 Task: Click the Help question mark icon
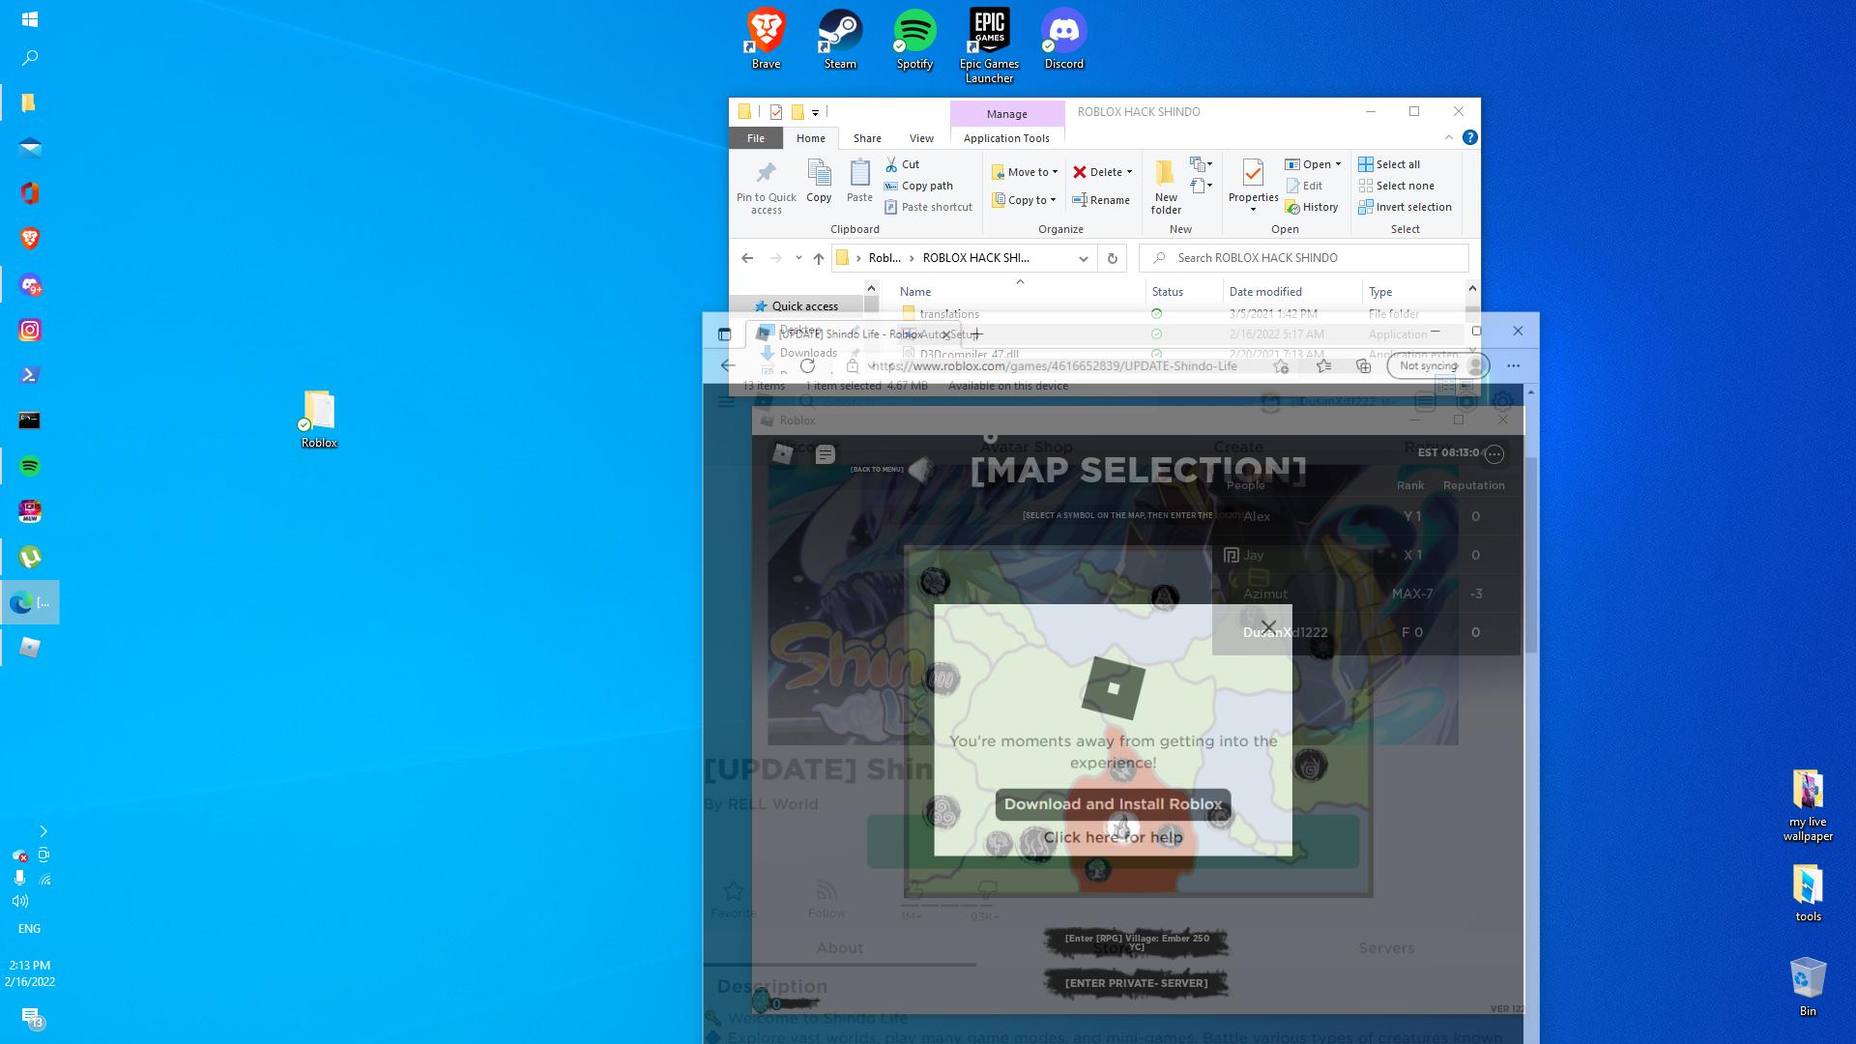pyautogui.click(x=1469, y=137)
